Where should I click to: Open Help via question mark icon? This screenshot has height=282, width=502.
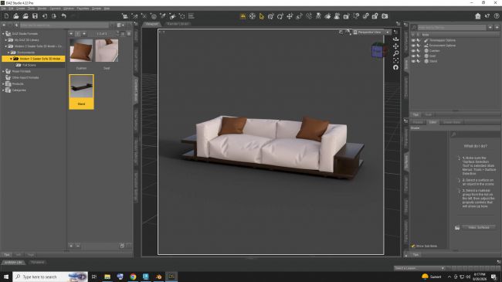point(497,16)
